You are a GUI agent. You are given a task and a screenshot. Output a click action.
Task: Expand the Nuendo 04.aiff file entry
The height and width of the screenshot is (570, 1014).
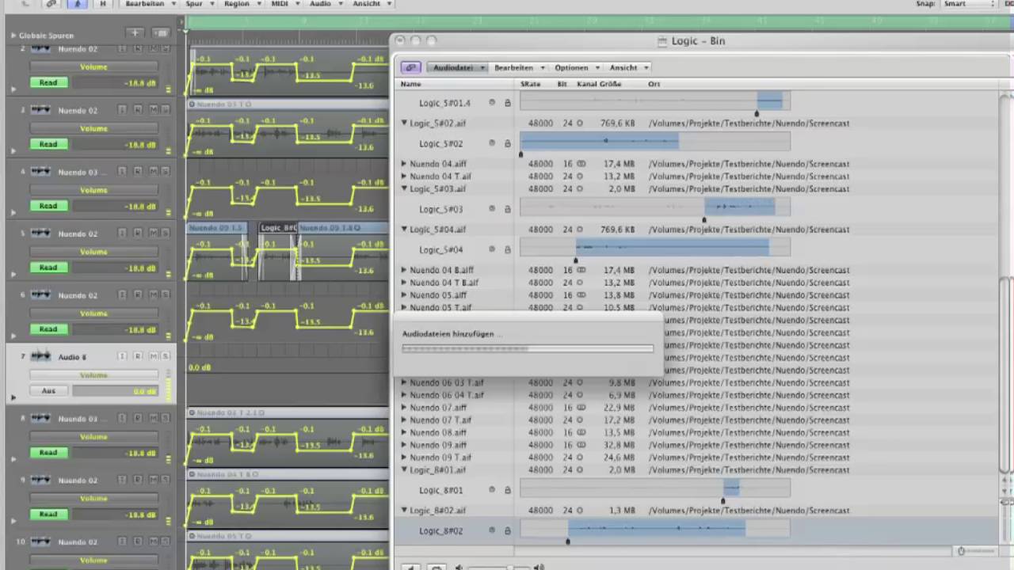click(404, 164)
